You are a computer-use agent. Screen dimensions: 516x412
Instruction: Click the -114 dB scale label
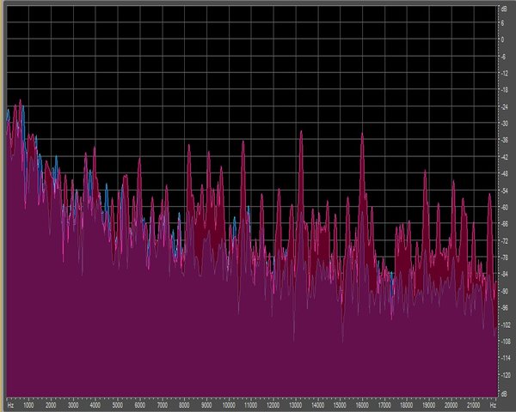505,359
